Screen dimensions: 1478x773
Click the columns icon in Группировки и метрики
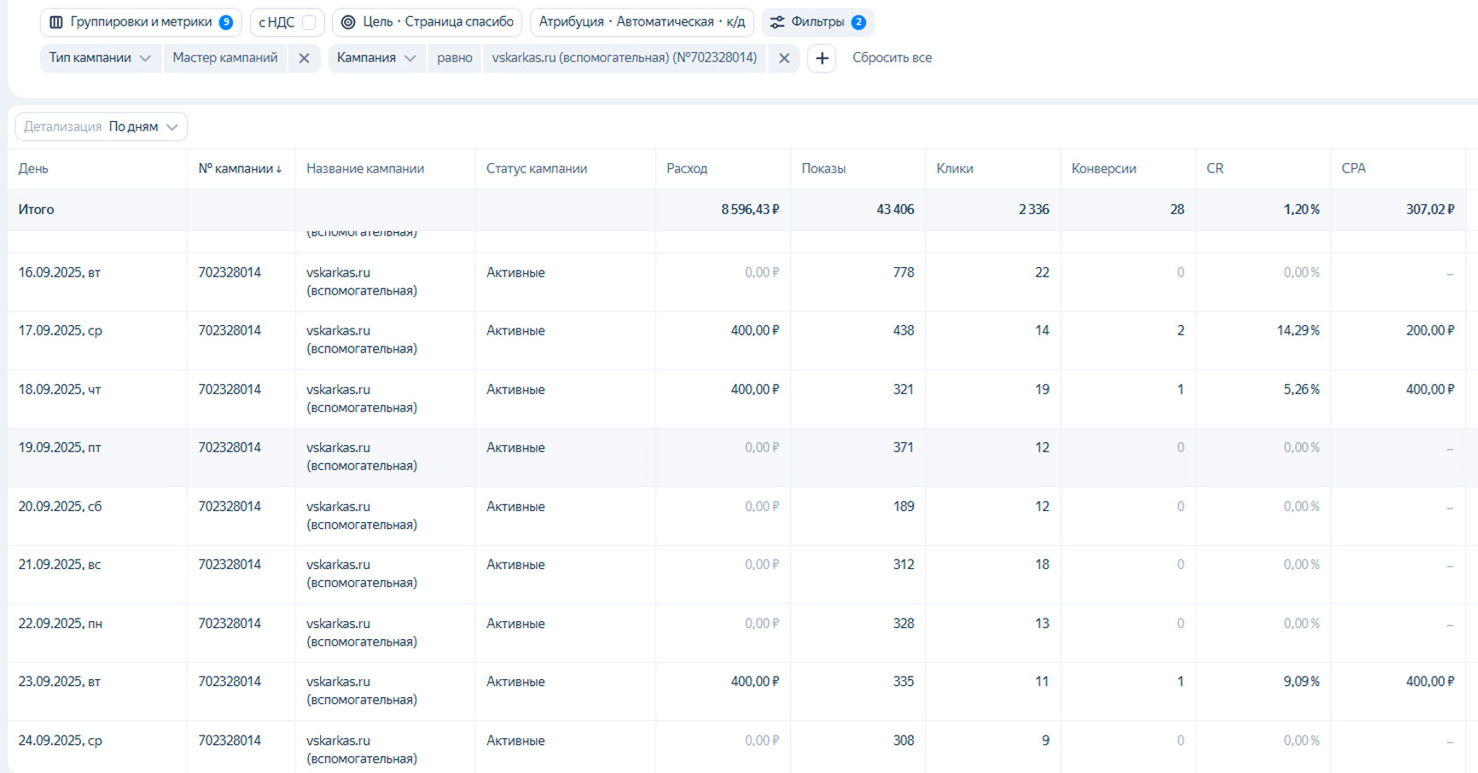[56, 22]
